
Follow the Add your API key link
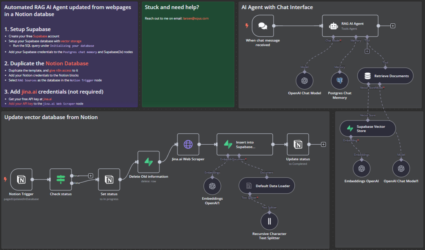[x=21, y=104]
